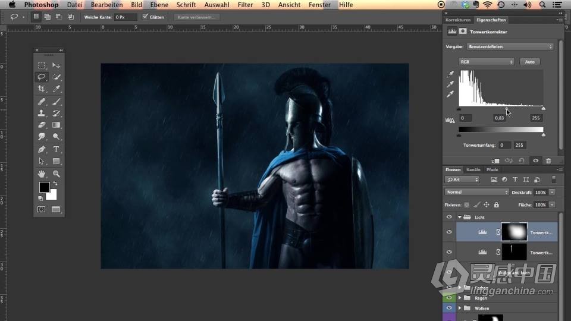
Task: Click the Auto levels button
Action: coord(529,62)
